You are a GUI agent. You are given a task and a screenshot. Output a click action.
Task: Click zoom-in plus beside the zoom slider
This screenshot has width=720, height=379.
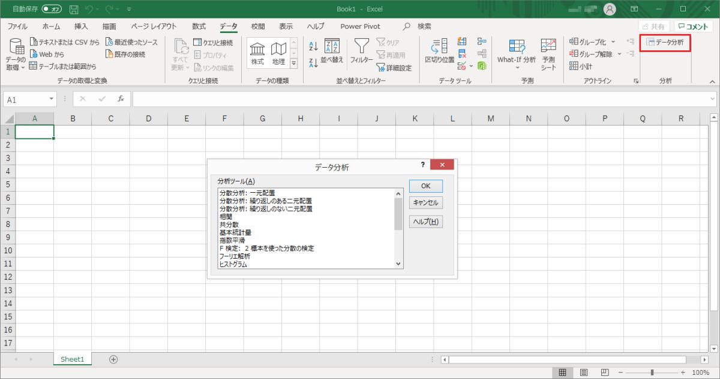tap(683, 372)
